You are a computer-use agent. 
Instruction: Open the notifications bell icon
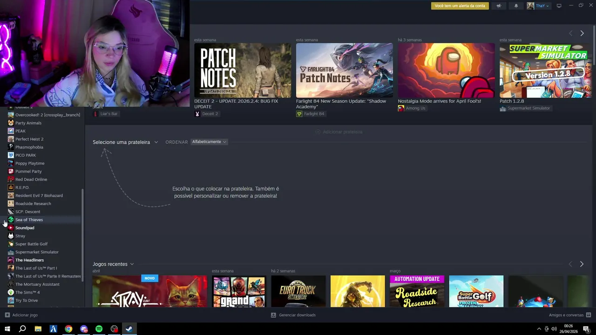[x=516, y=6]
